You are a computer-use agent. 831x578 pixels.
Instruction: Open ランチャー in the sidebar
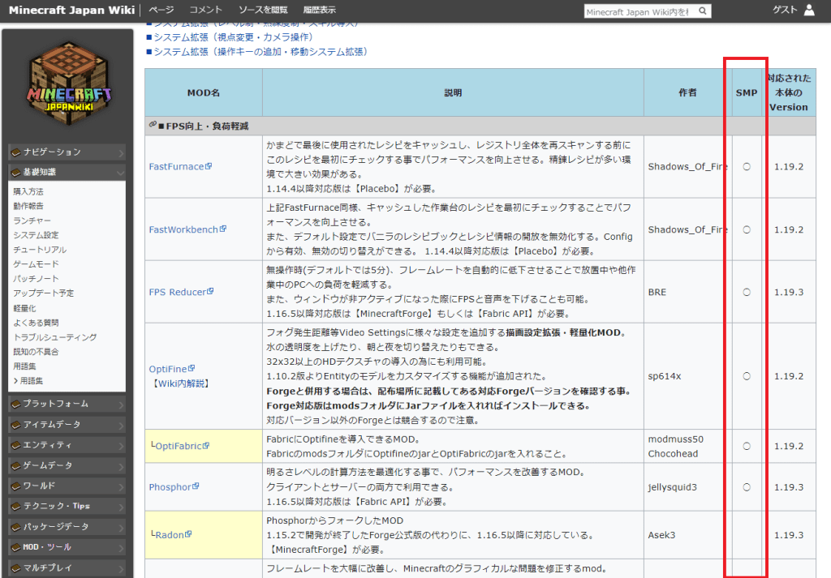(32, 220)
